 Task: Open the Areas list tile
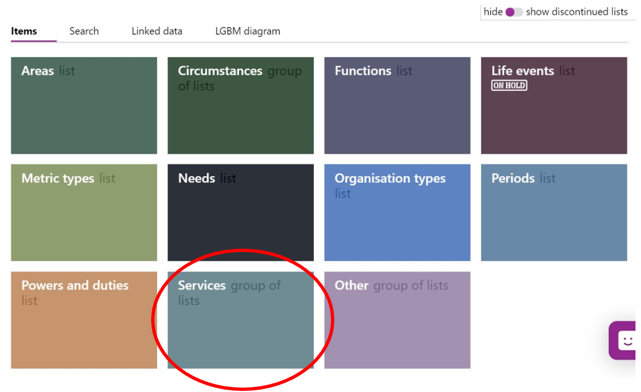(84, 105)
